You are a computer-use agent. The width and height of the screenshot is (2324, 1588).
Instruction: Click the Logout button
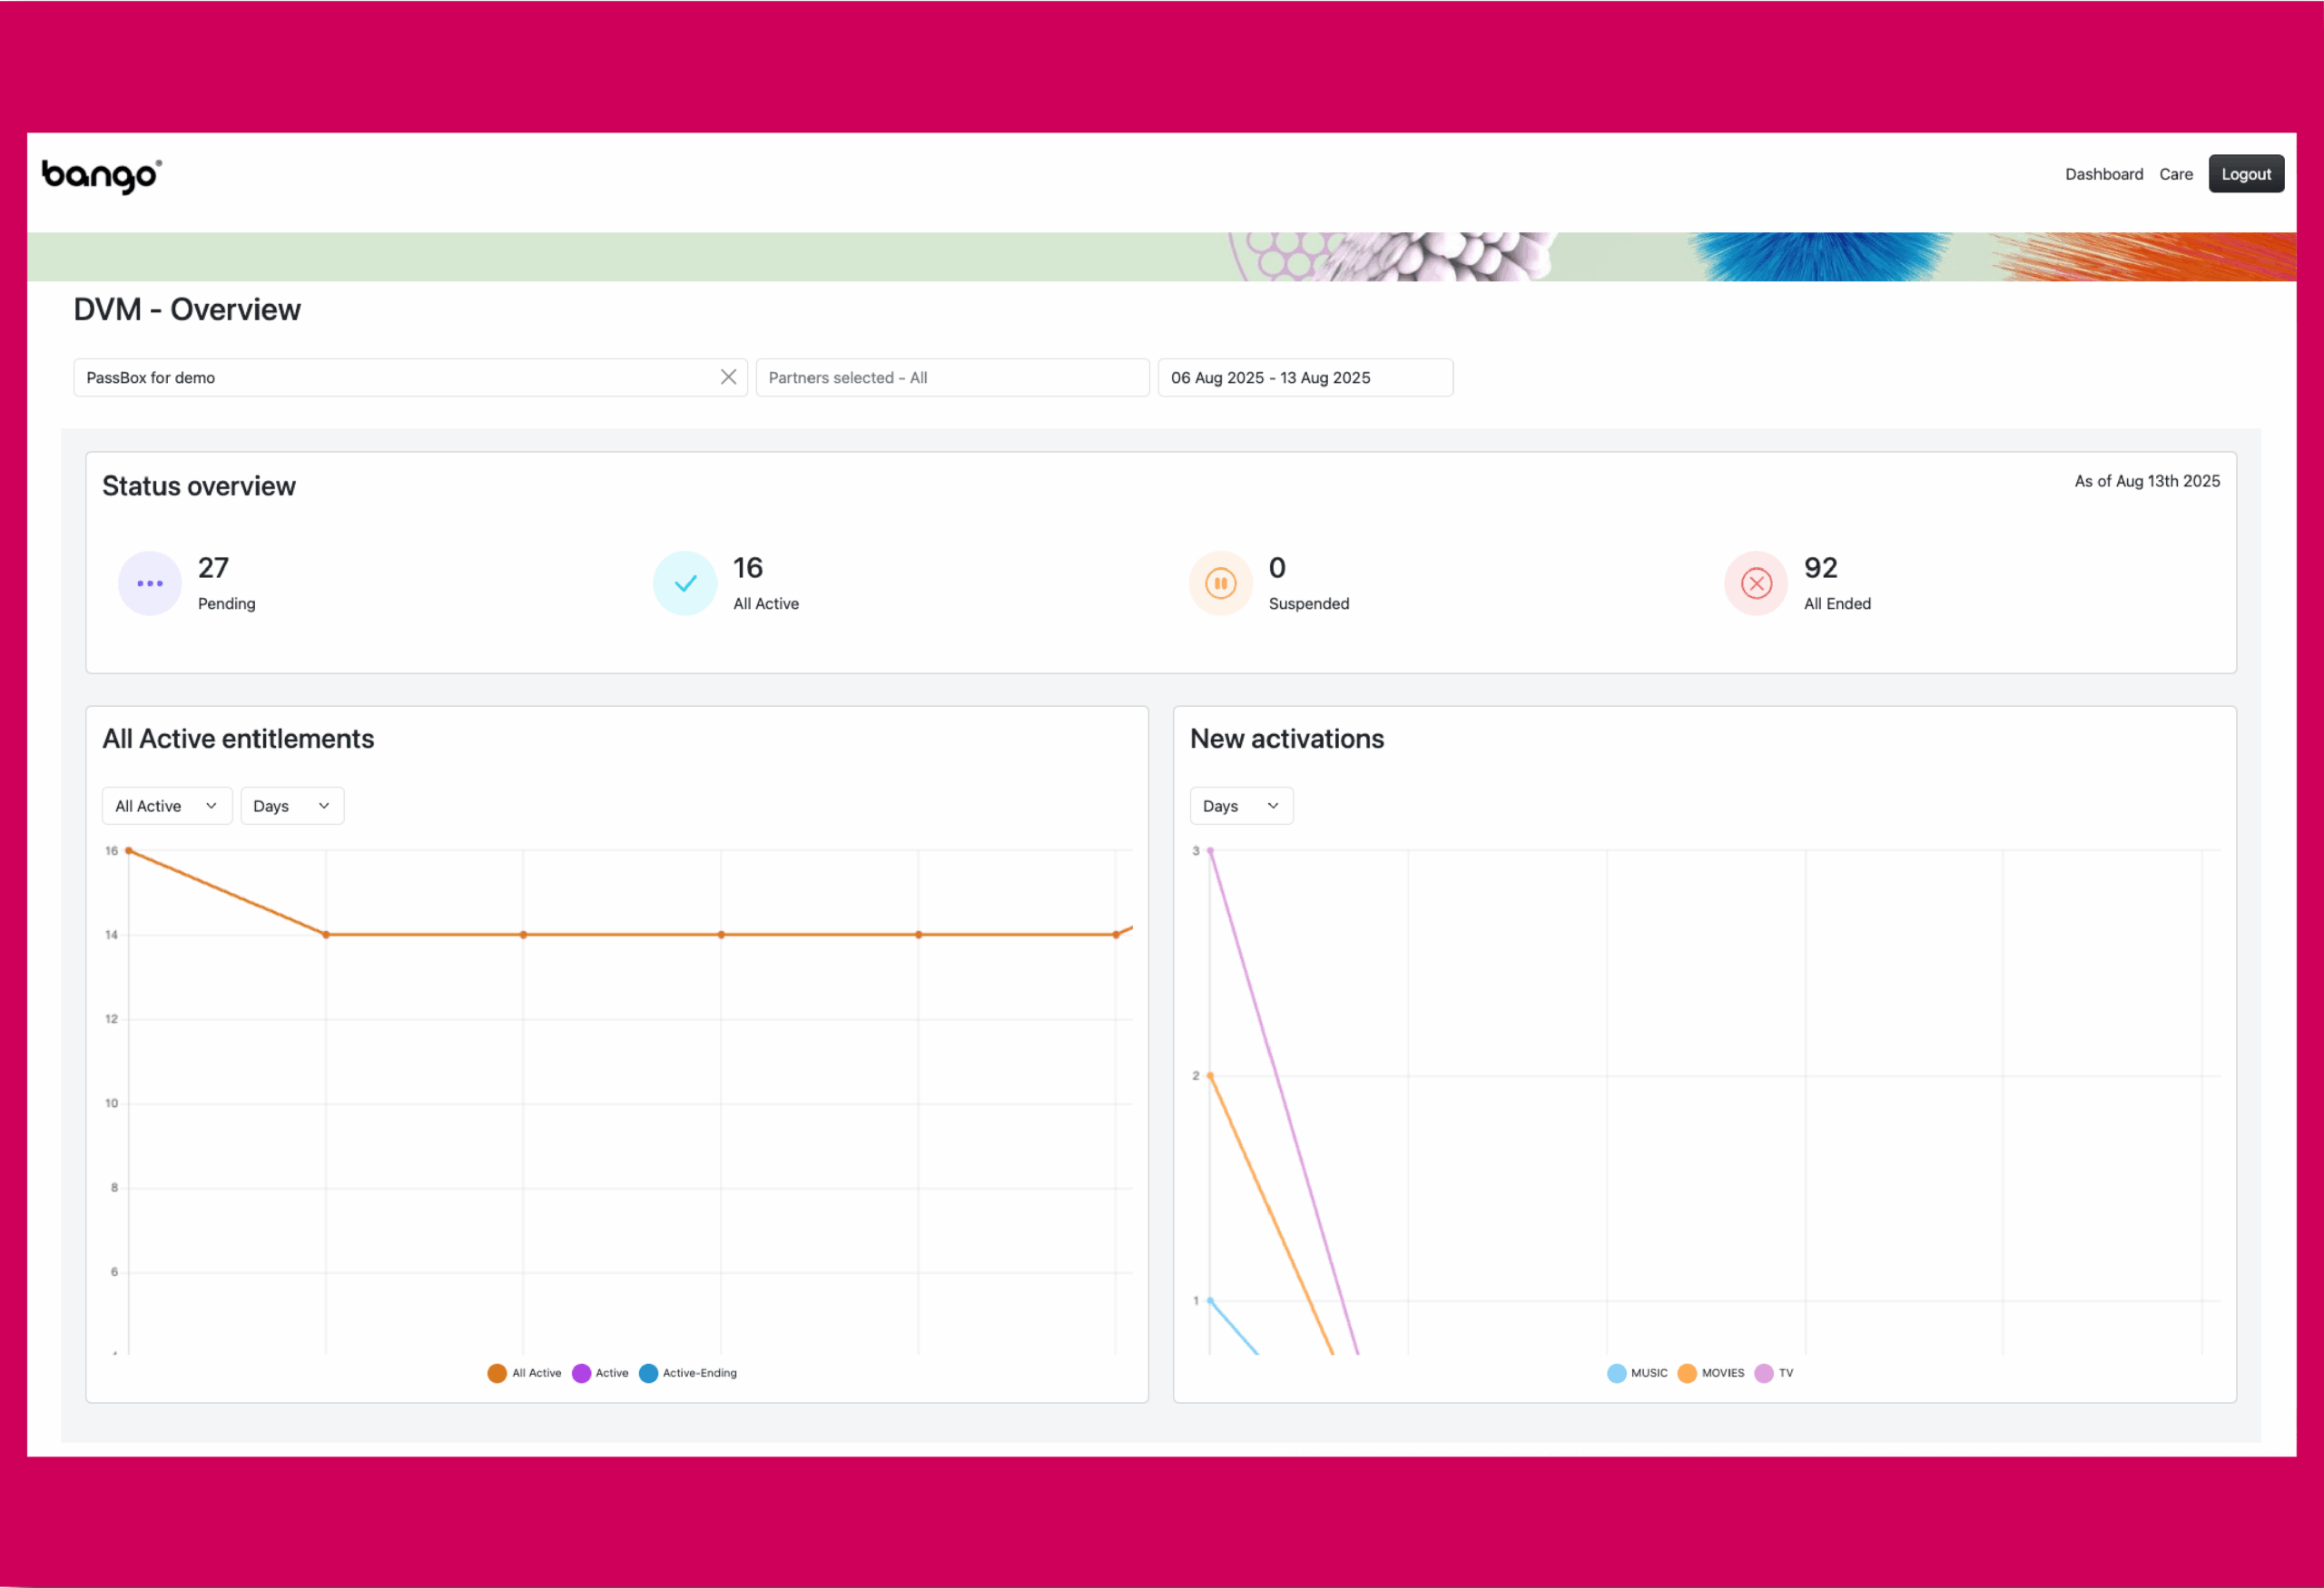click(2245, 174)
